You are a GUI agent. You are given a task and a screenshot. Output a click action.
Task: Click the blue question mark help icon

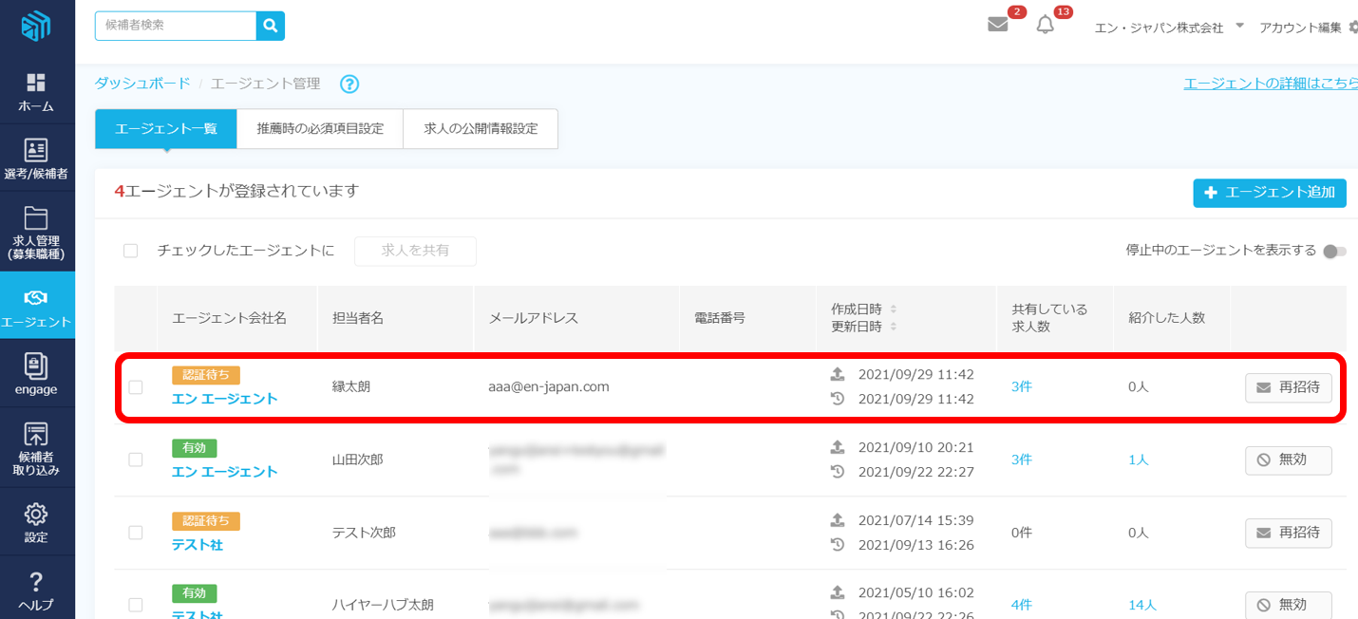point(349,84)
